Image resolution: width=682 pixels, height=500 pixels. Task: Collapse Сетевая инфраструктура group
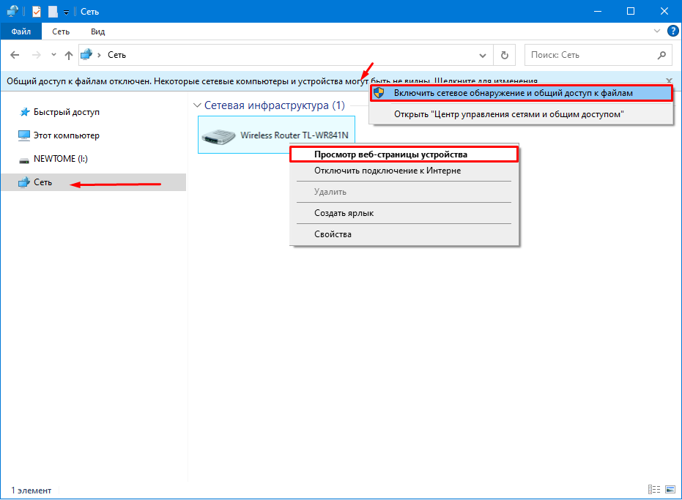coord(197,105)
